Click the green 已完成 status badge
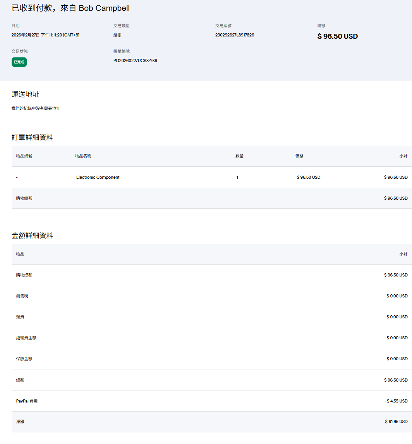 pos(19,62)
